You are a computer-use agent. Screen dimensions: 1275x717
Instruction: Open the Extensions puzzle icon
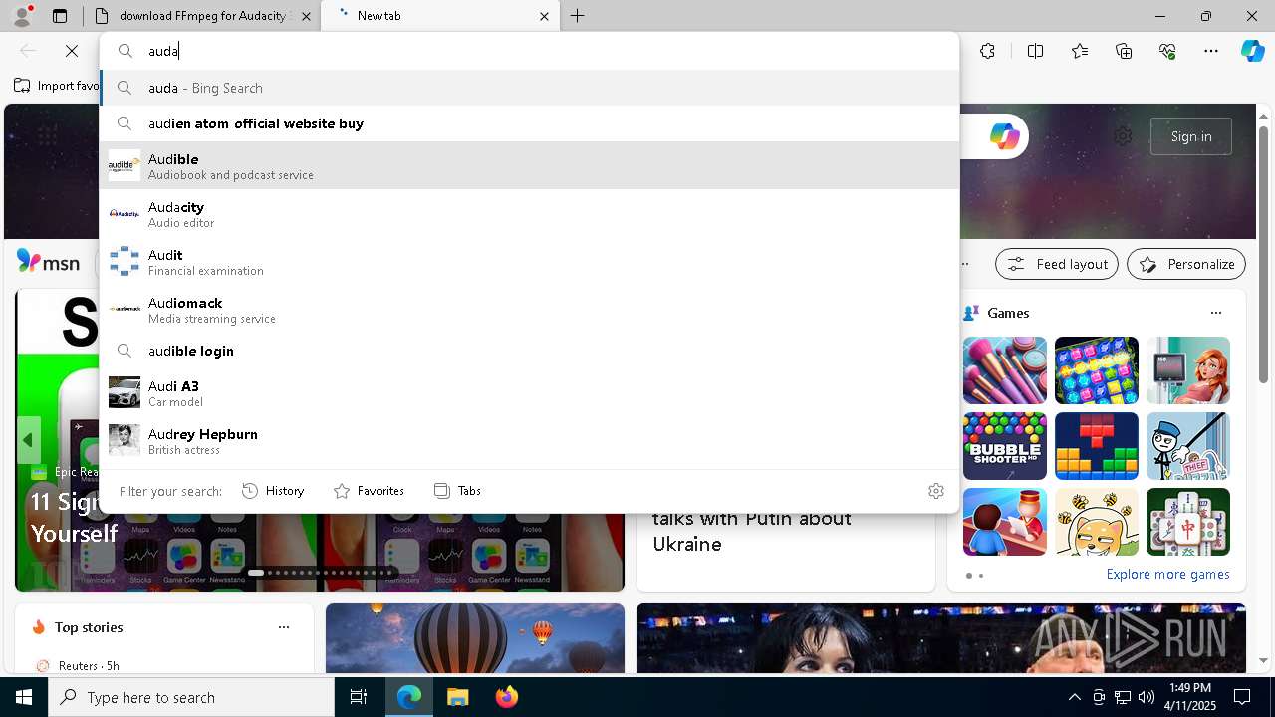point(987,51)
